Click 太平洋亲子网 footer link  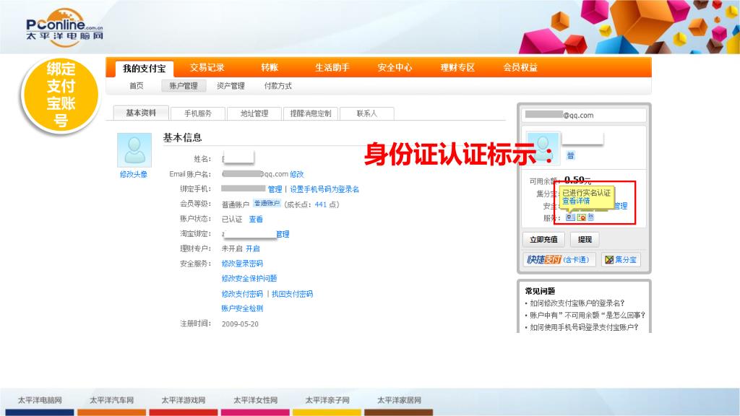[x=327, y=400]
